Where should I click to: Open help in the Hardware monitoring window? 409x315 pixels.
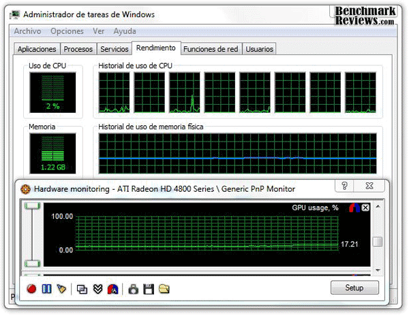[344, 186]
